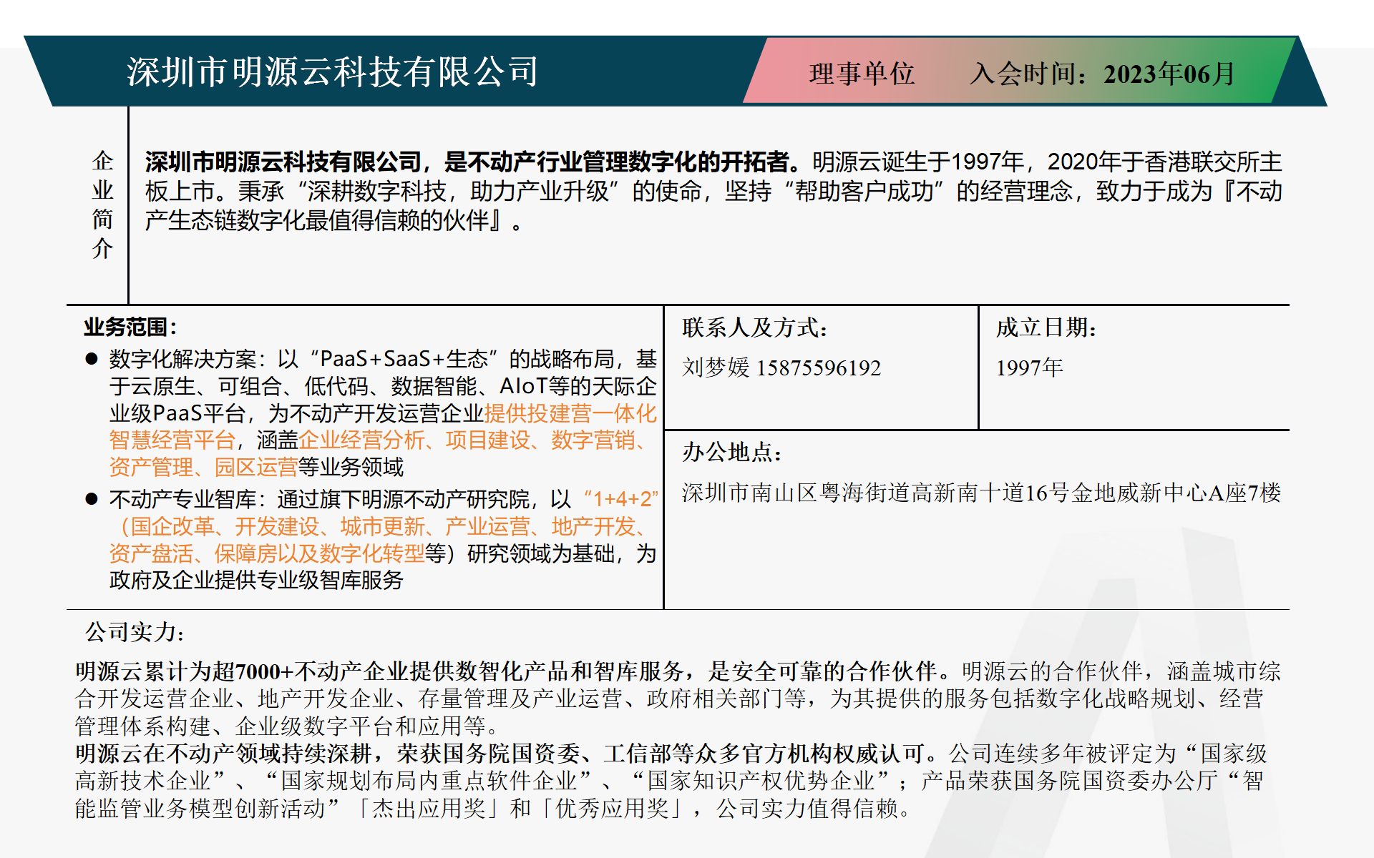Click the 入会时间 2023年06月 text

(1102, 74)
